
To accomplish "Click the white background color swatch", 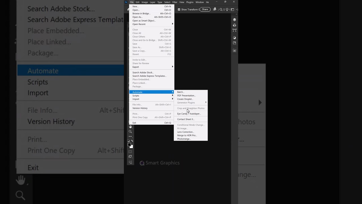I will [x=132, y=147].
